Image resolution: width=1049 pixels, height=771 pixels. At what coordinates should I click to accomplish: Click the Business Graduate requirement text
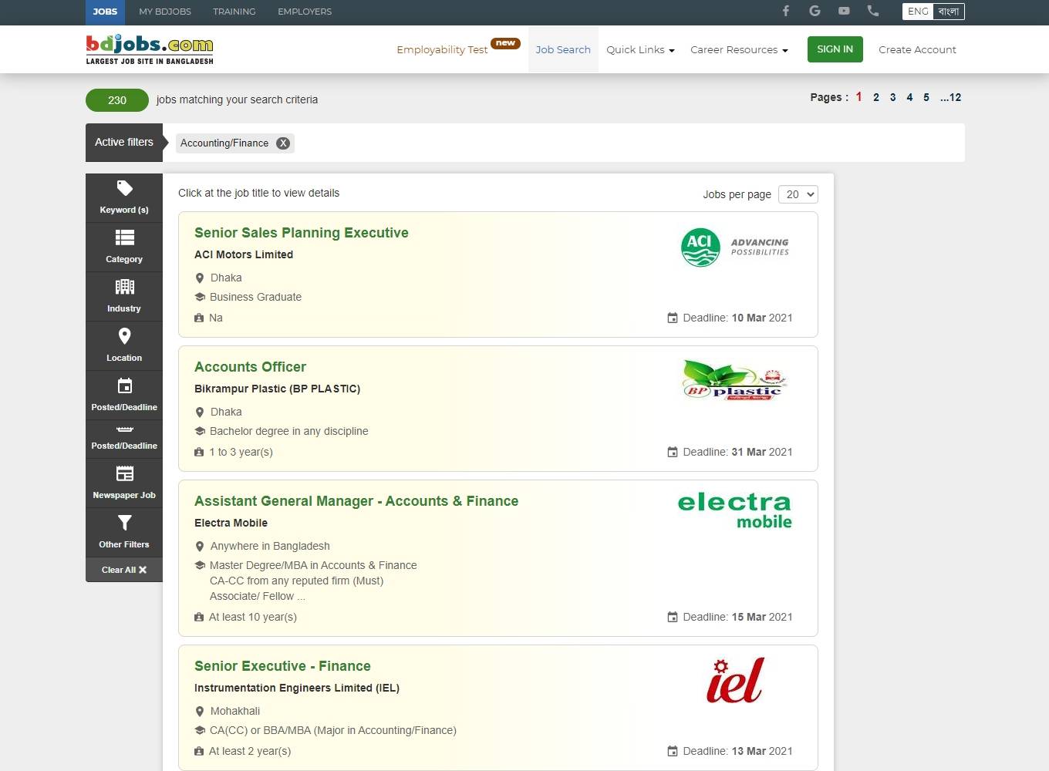[x=255, y=297]
